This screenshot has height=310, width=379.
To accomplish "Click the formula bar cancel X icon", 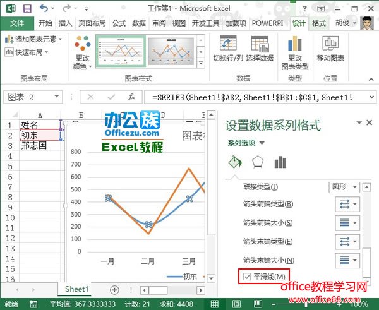I will click(x=90, y=97).
